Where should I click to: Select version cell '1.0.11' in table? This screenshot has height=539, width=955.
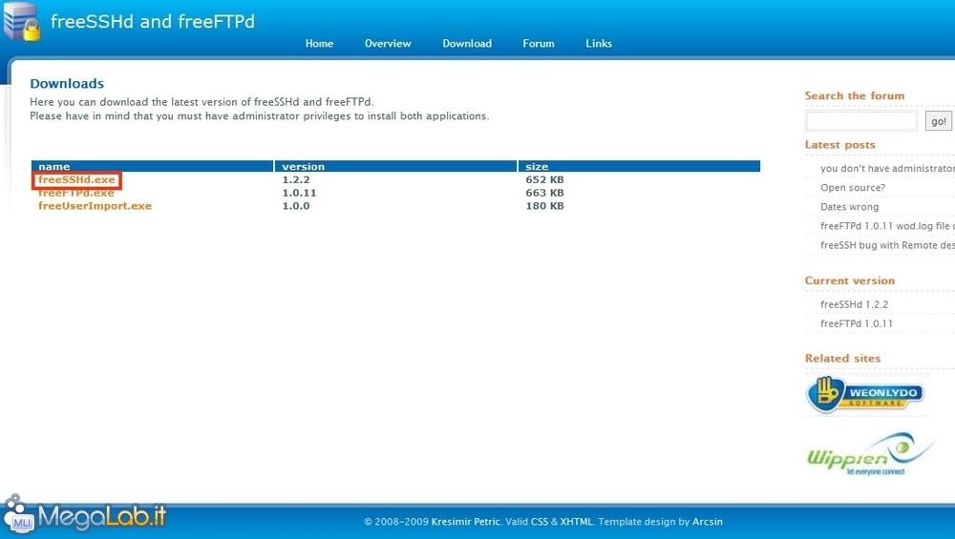click(299, 193)
